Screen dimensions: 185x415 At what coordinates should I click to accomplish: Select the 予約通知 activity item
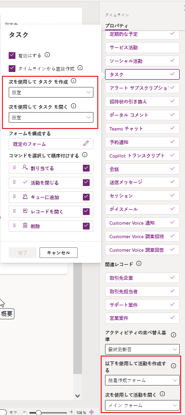pyautogui.click(x=142, y=142)
